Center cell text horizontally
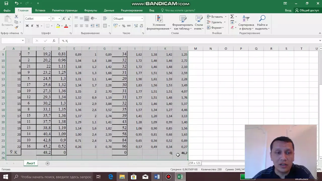This screenshot has width=322, height=181. click(82, 26)
